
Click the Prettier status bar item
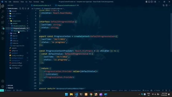tap(157, 91)
